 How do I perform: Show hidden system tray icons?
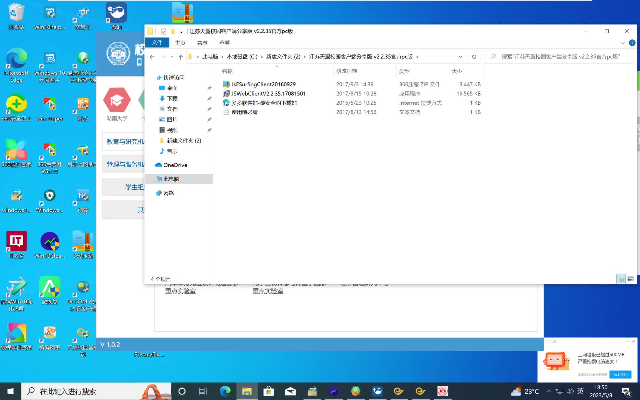(x=549, y=391)
